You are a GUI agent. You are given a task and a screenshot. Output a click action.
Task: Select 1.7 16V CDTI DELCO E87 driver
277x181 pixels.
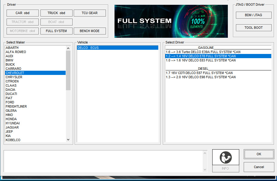point(218,73)
